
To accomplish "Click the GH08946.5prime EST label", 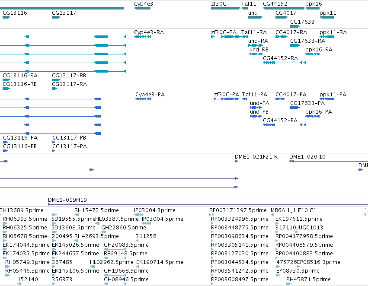I will click(x=126, y=280).
